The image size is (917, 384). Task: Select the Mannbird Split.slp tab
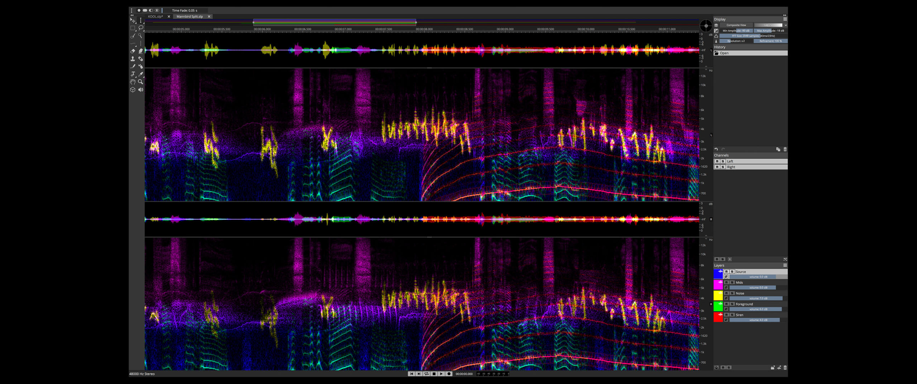click(189, 16)
